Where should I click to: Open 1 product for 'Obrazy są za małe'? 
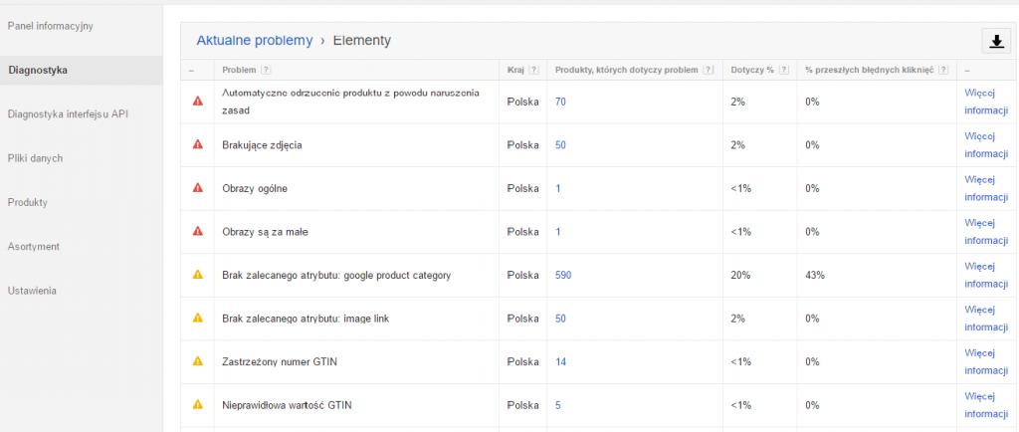(557, 232)
